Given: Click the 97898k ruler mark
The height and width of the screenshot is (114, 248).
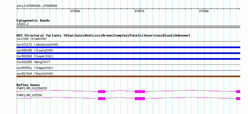Looking at the screenshot, I should pyautogui.click(x=204, y=11).
